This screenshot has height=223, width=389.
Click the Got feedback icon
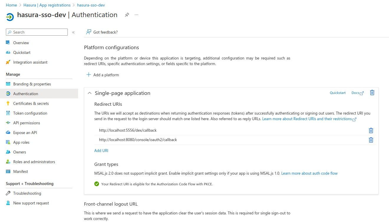89,32
